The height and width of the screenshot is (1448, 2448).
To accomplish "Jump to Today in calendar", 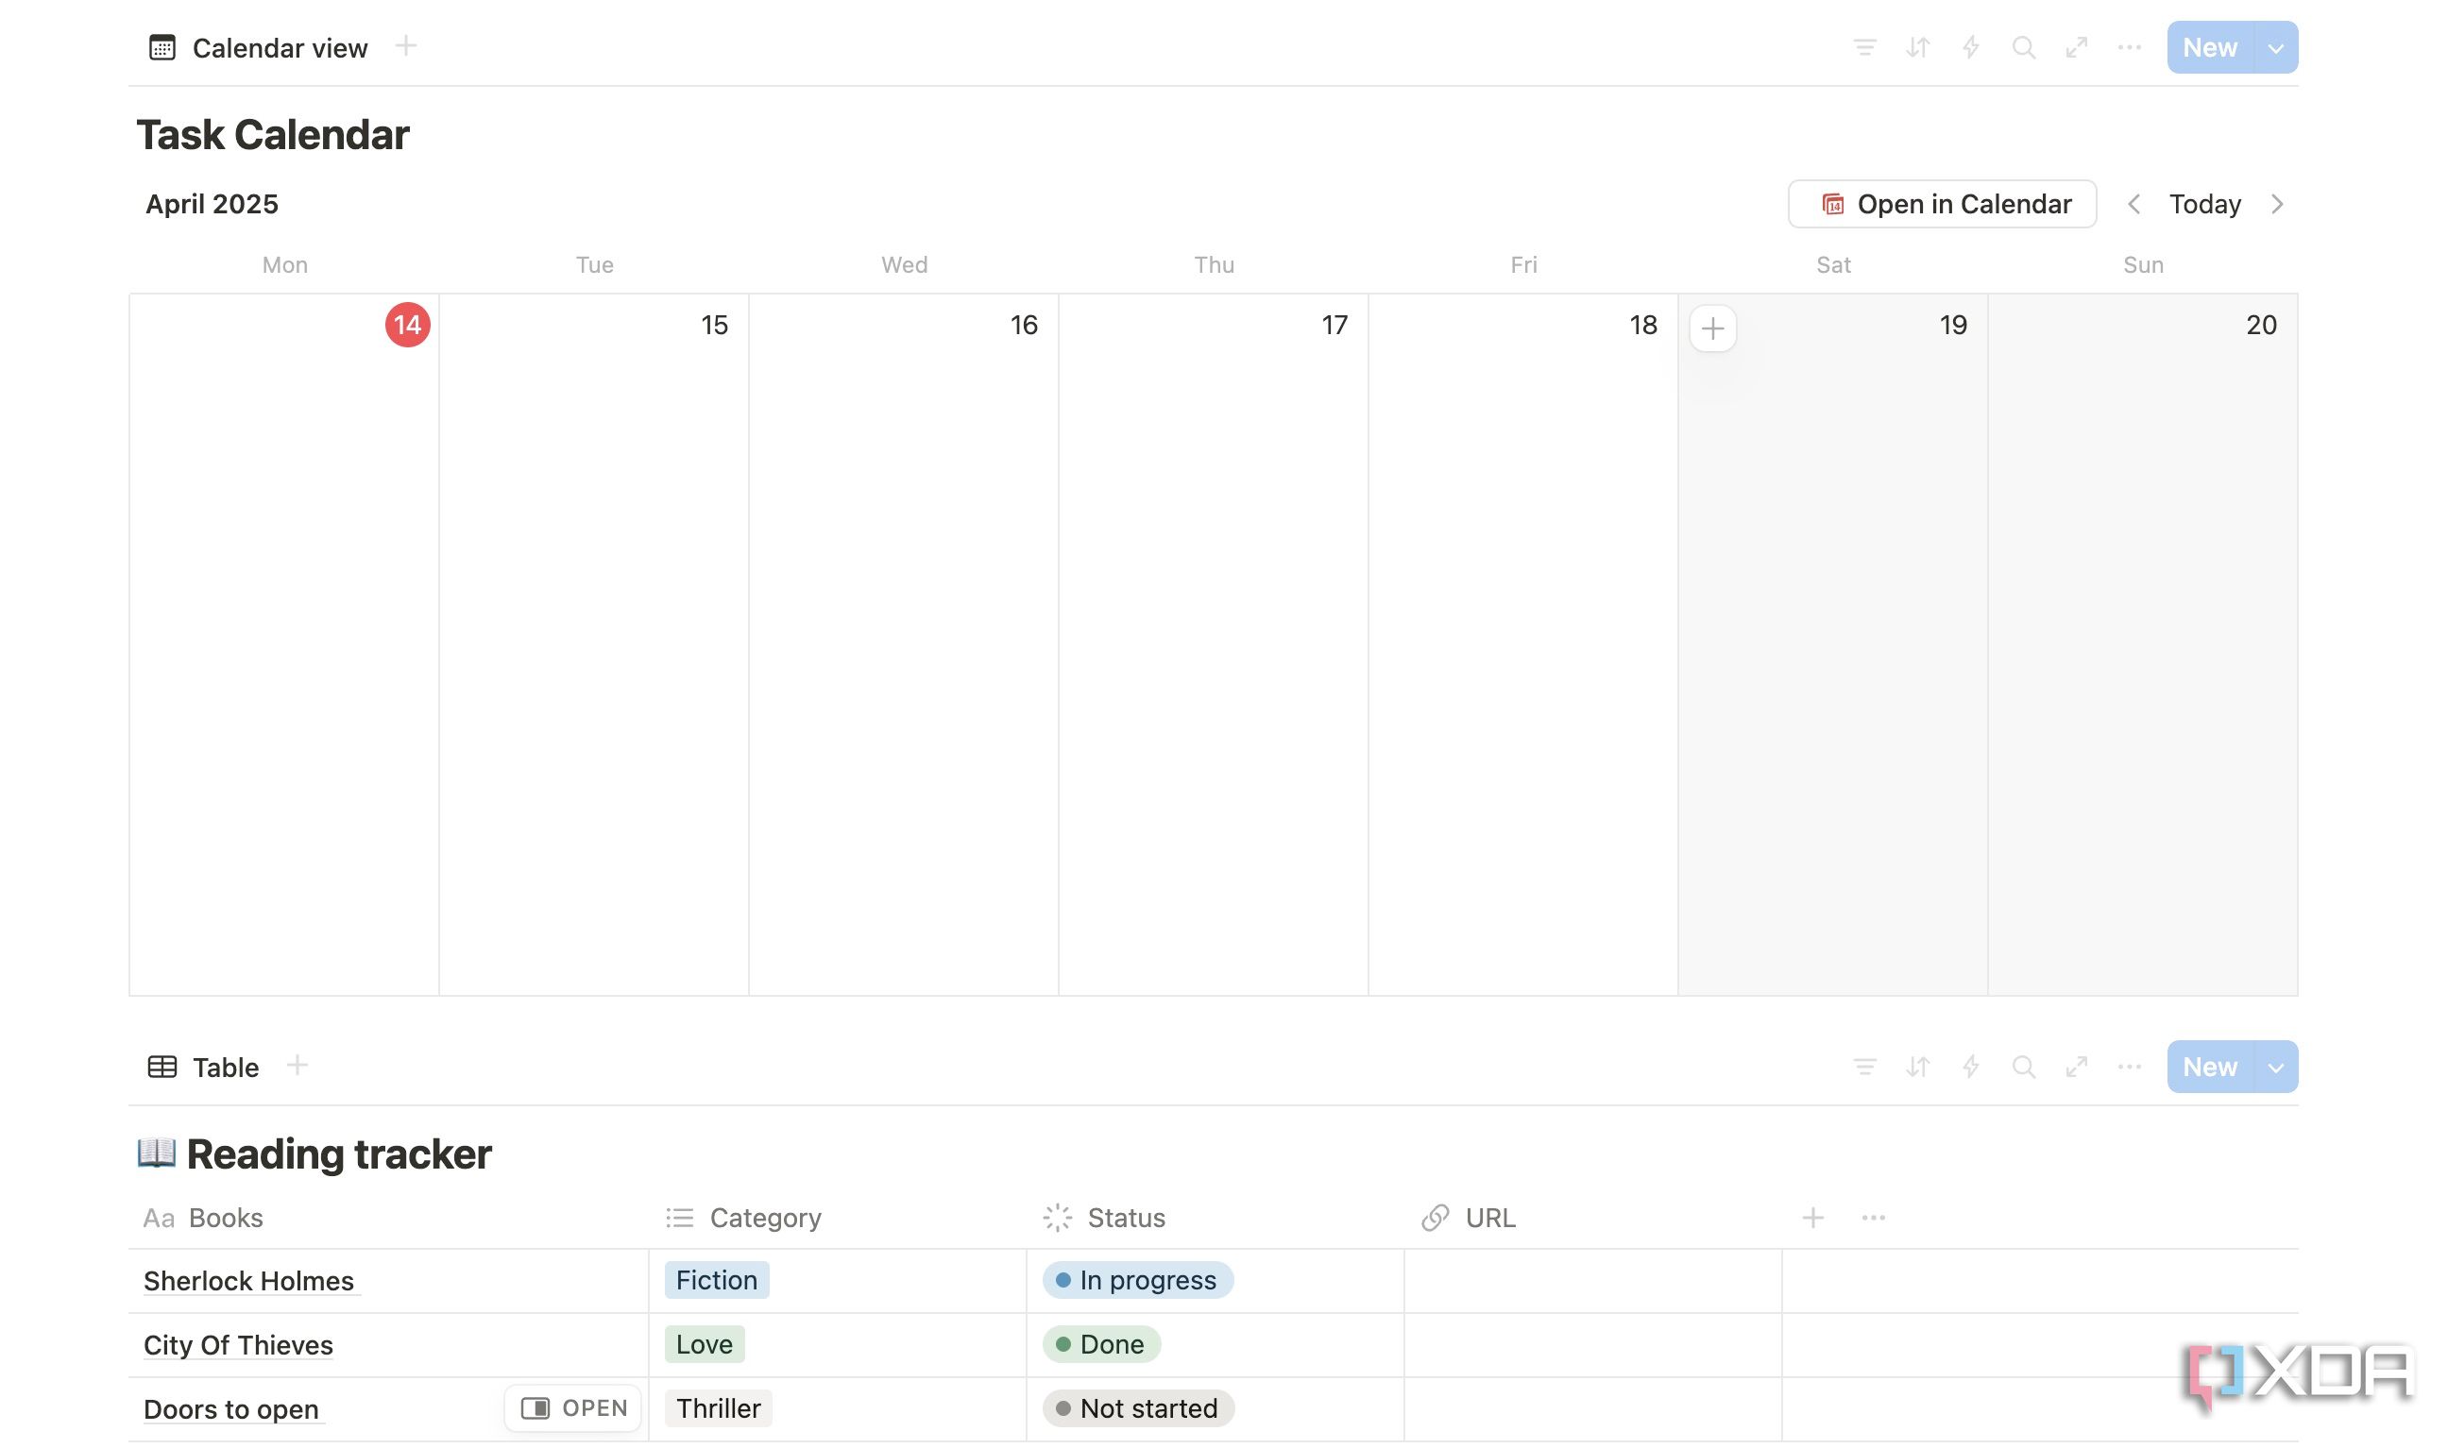I will (2205, 204).
